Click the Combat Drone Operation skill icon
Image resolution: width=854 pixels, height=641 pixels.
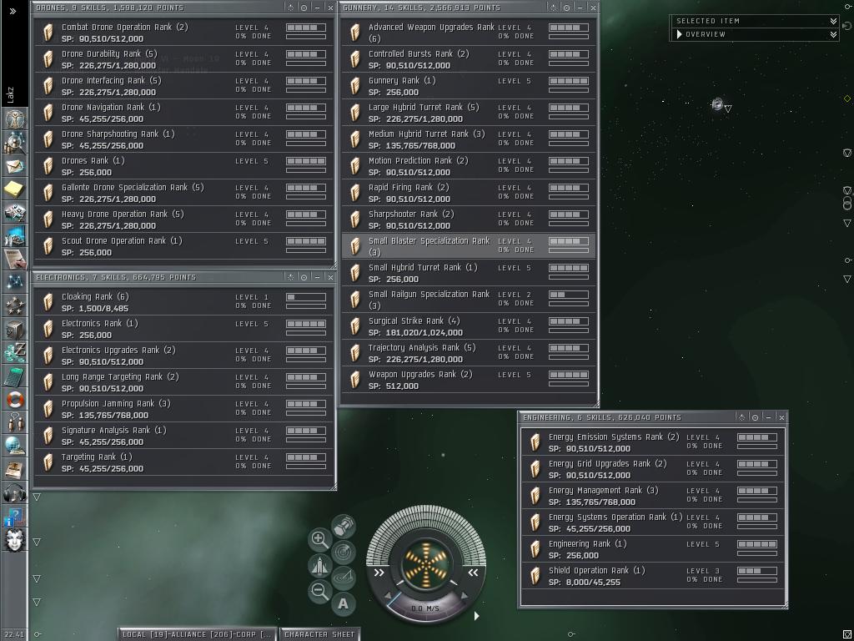[48, 33]
